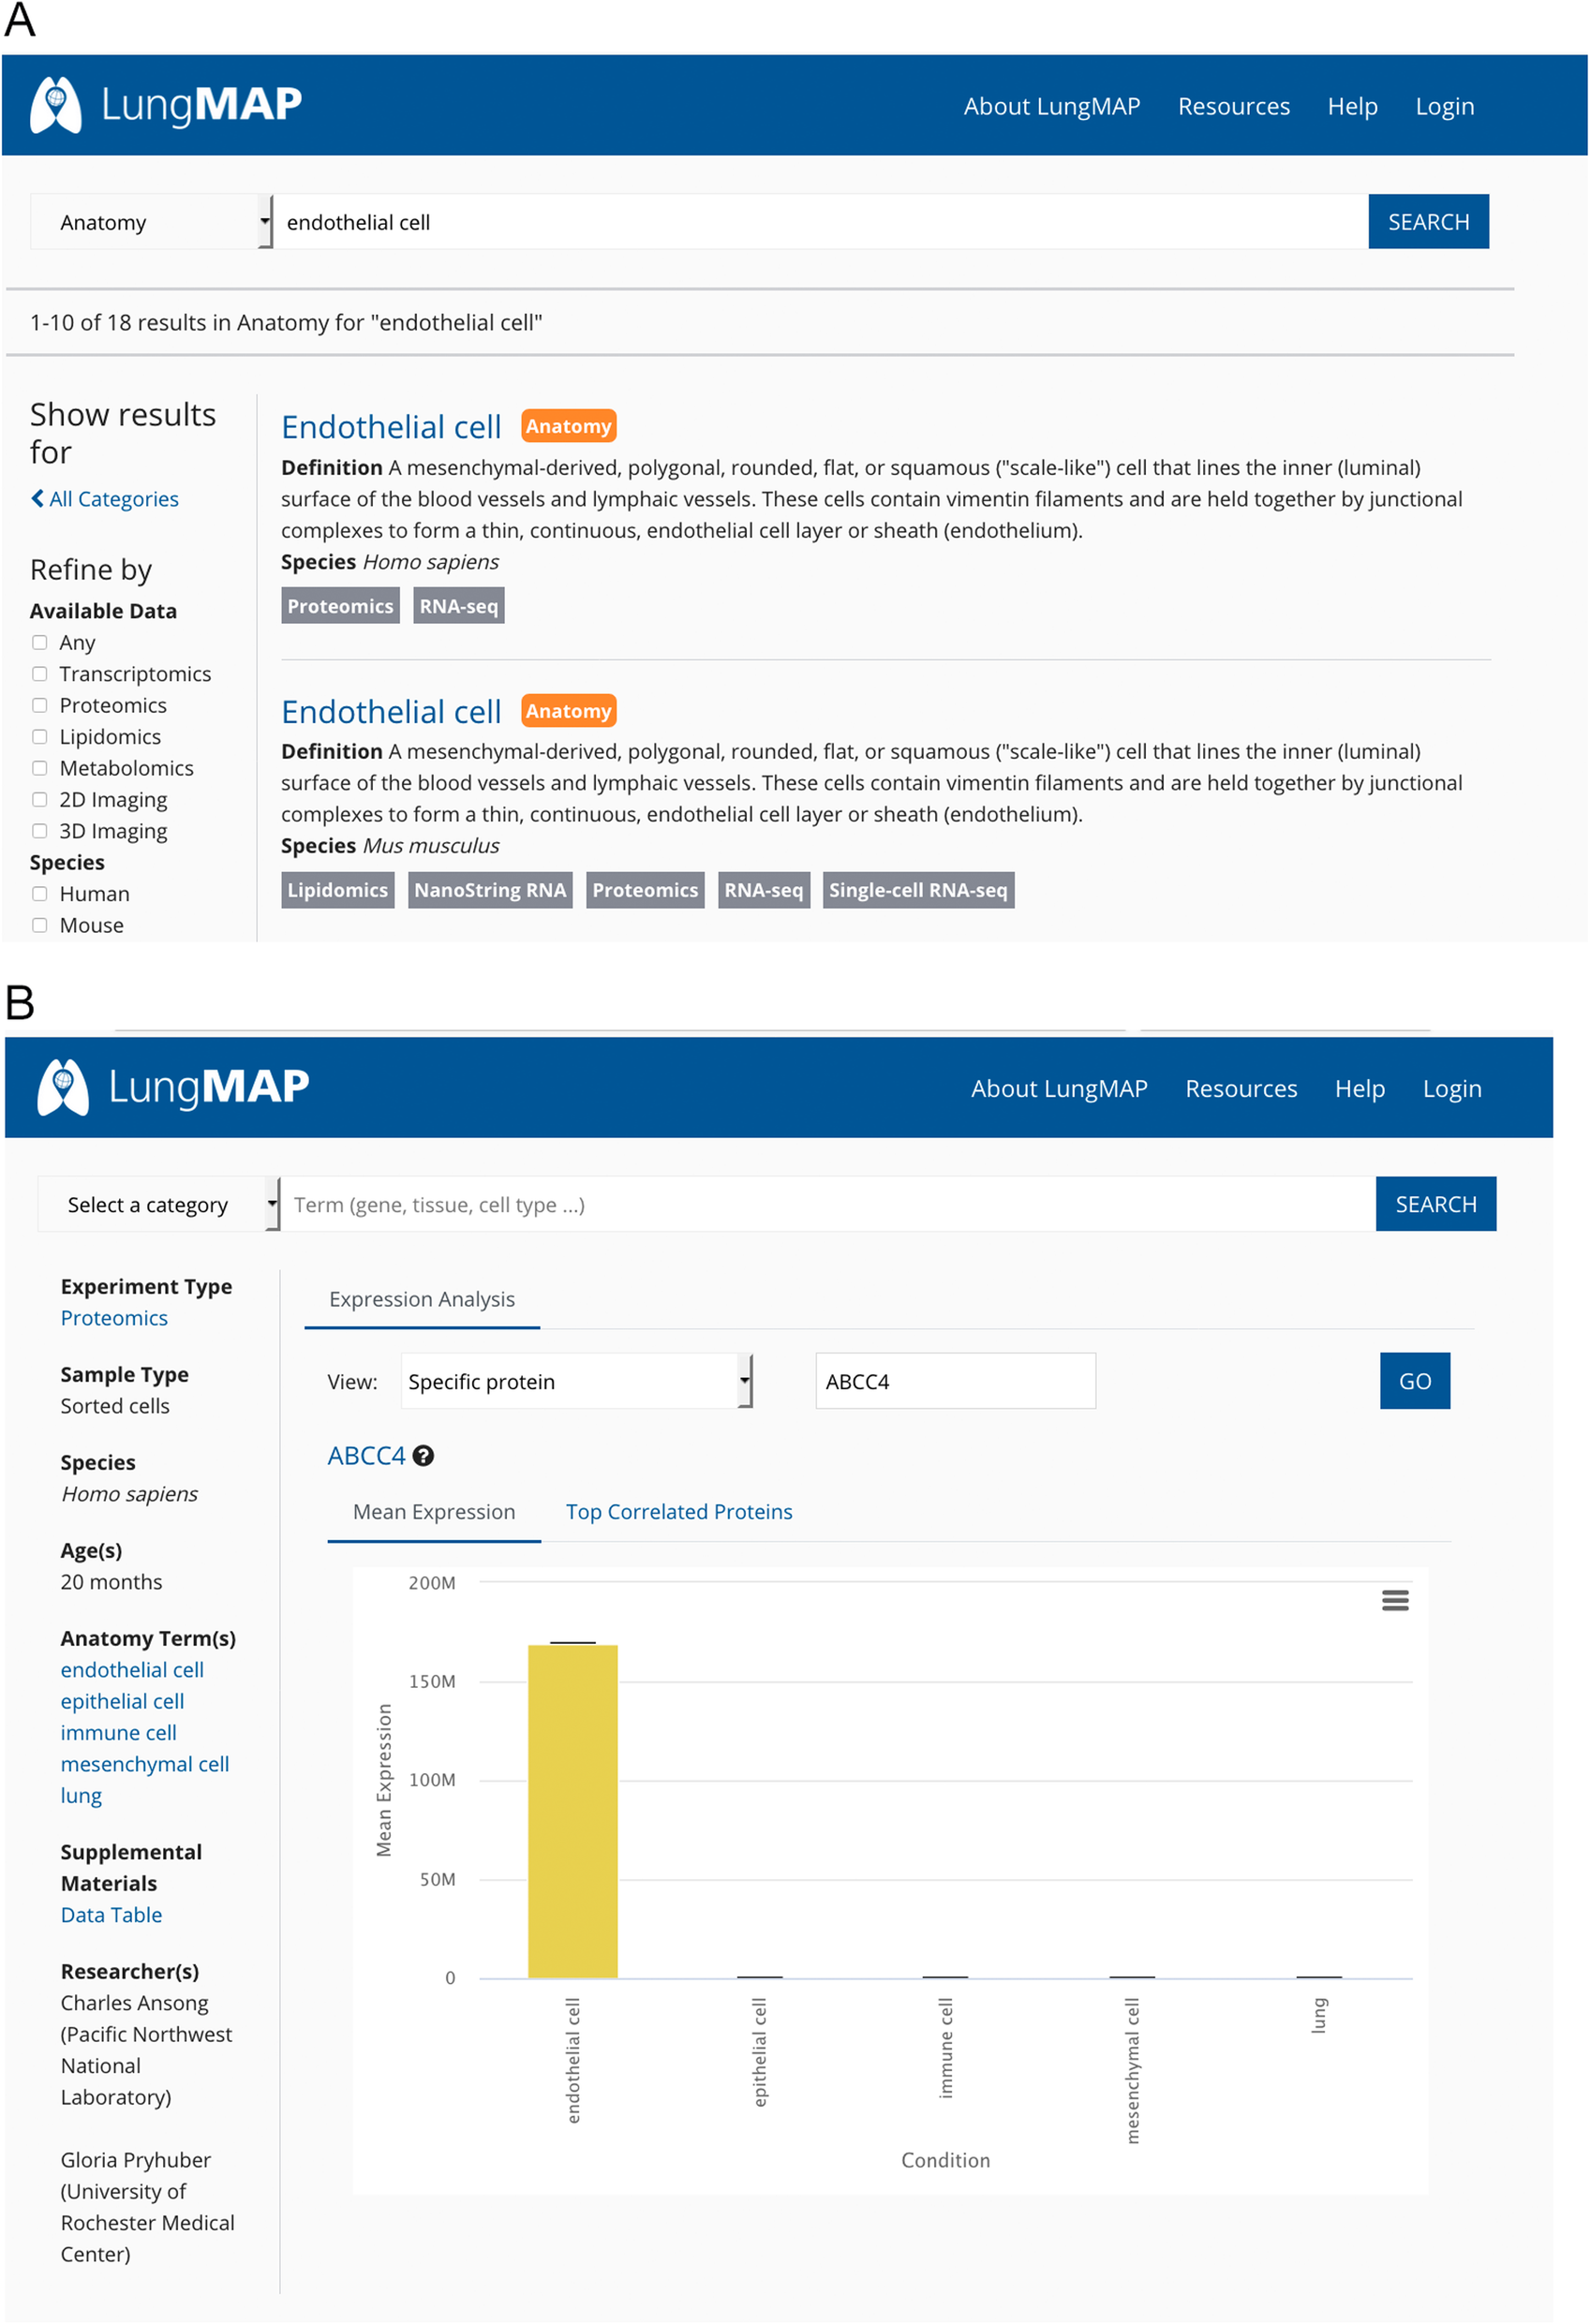Click Proteomics tag under Homo sapiens result
Image resolution: width=1590 pixels, height=2324 pixels.
340,606
